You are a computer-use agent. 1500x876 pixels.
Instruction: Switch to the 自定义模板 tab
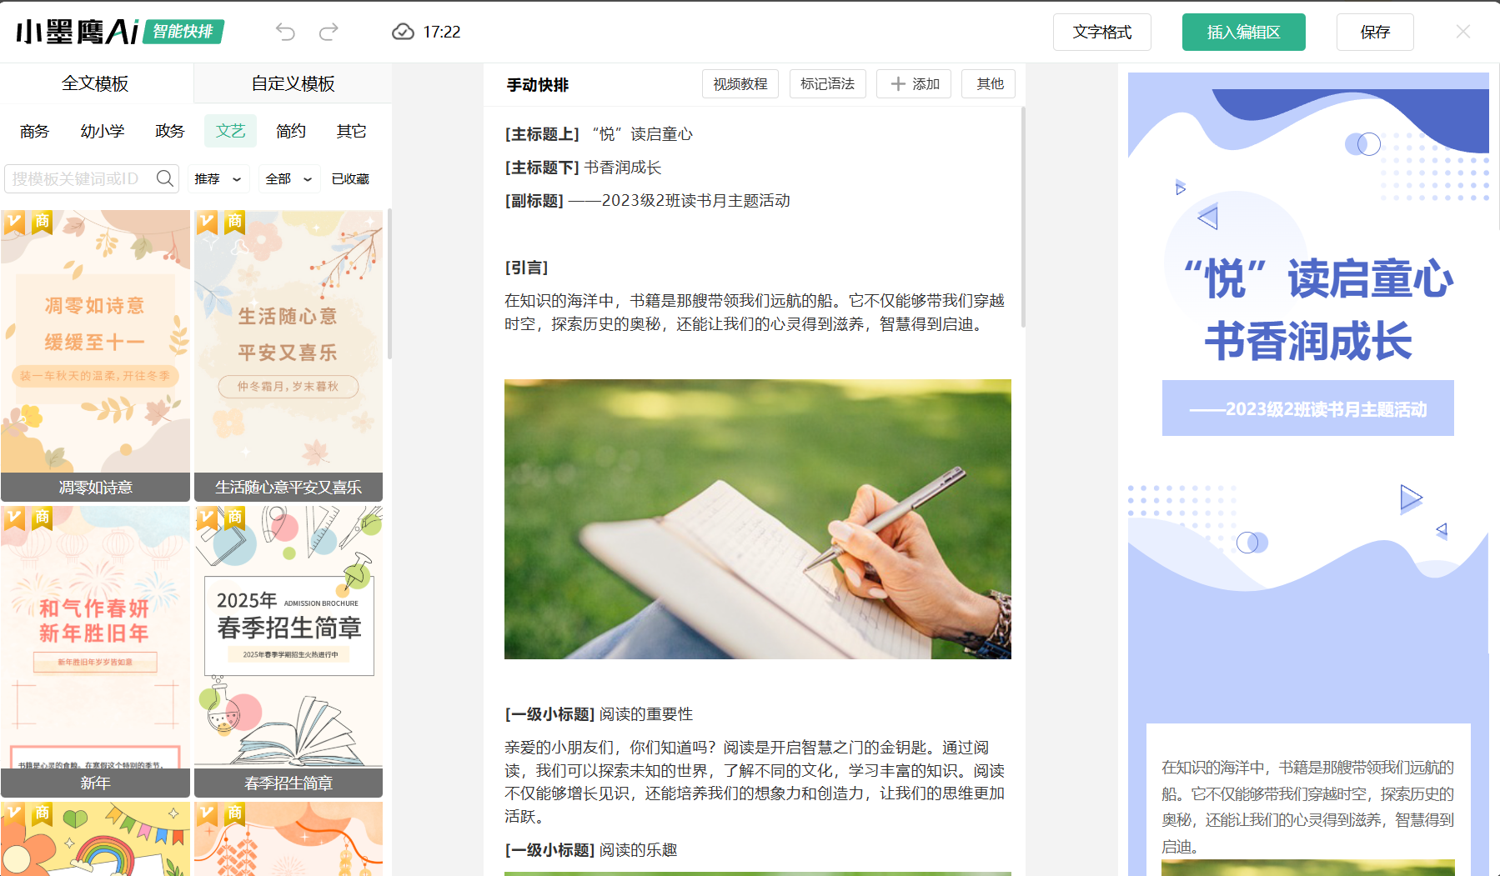pyautogui.click(x=293, y=84)
